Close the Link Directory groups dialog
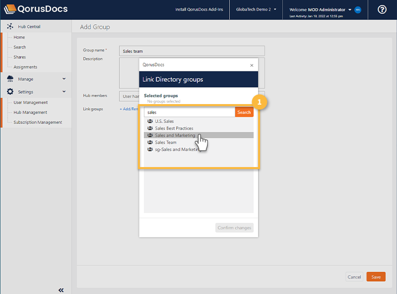The width and height of the screenshot is (397, 294). [x=252, y=65]
